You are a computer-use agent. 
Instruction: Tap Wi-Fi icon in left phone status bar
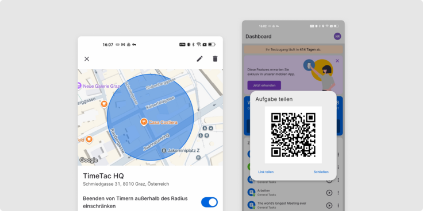point(199,44)
